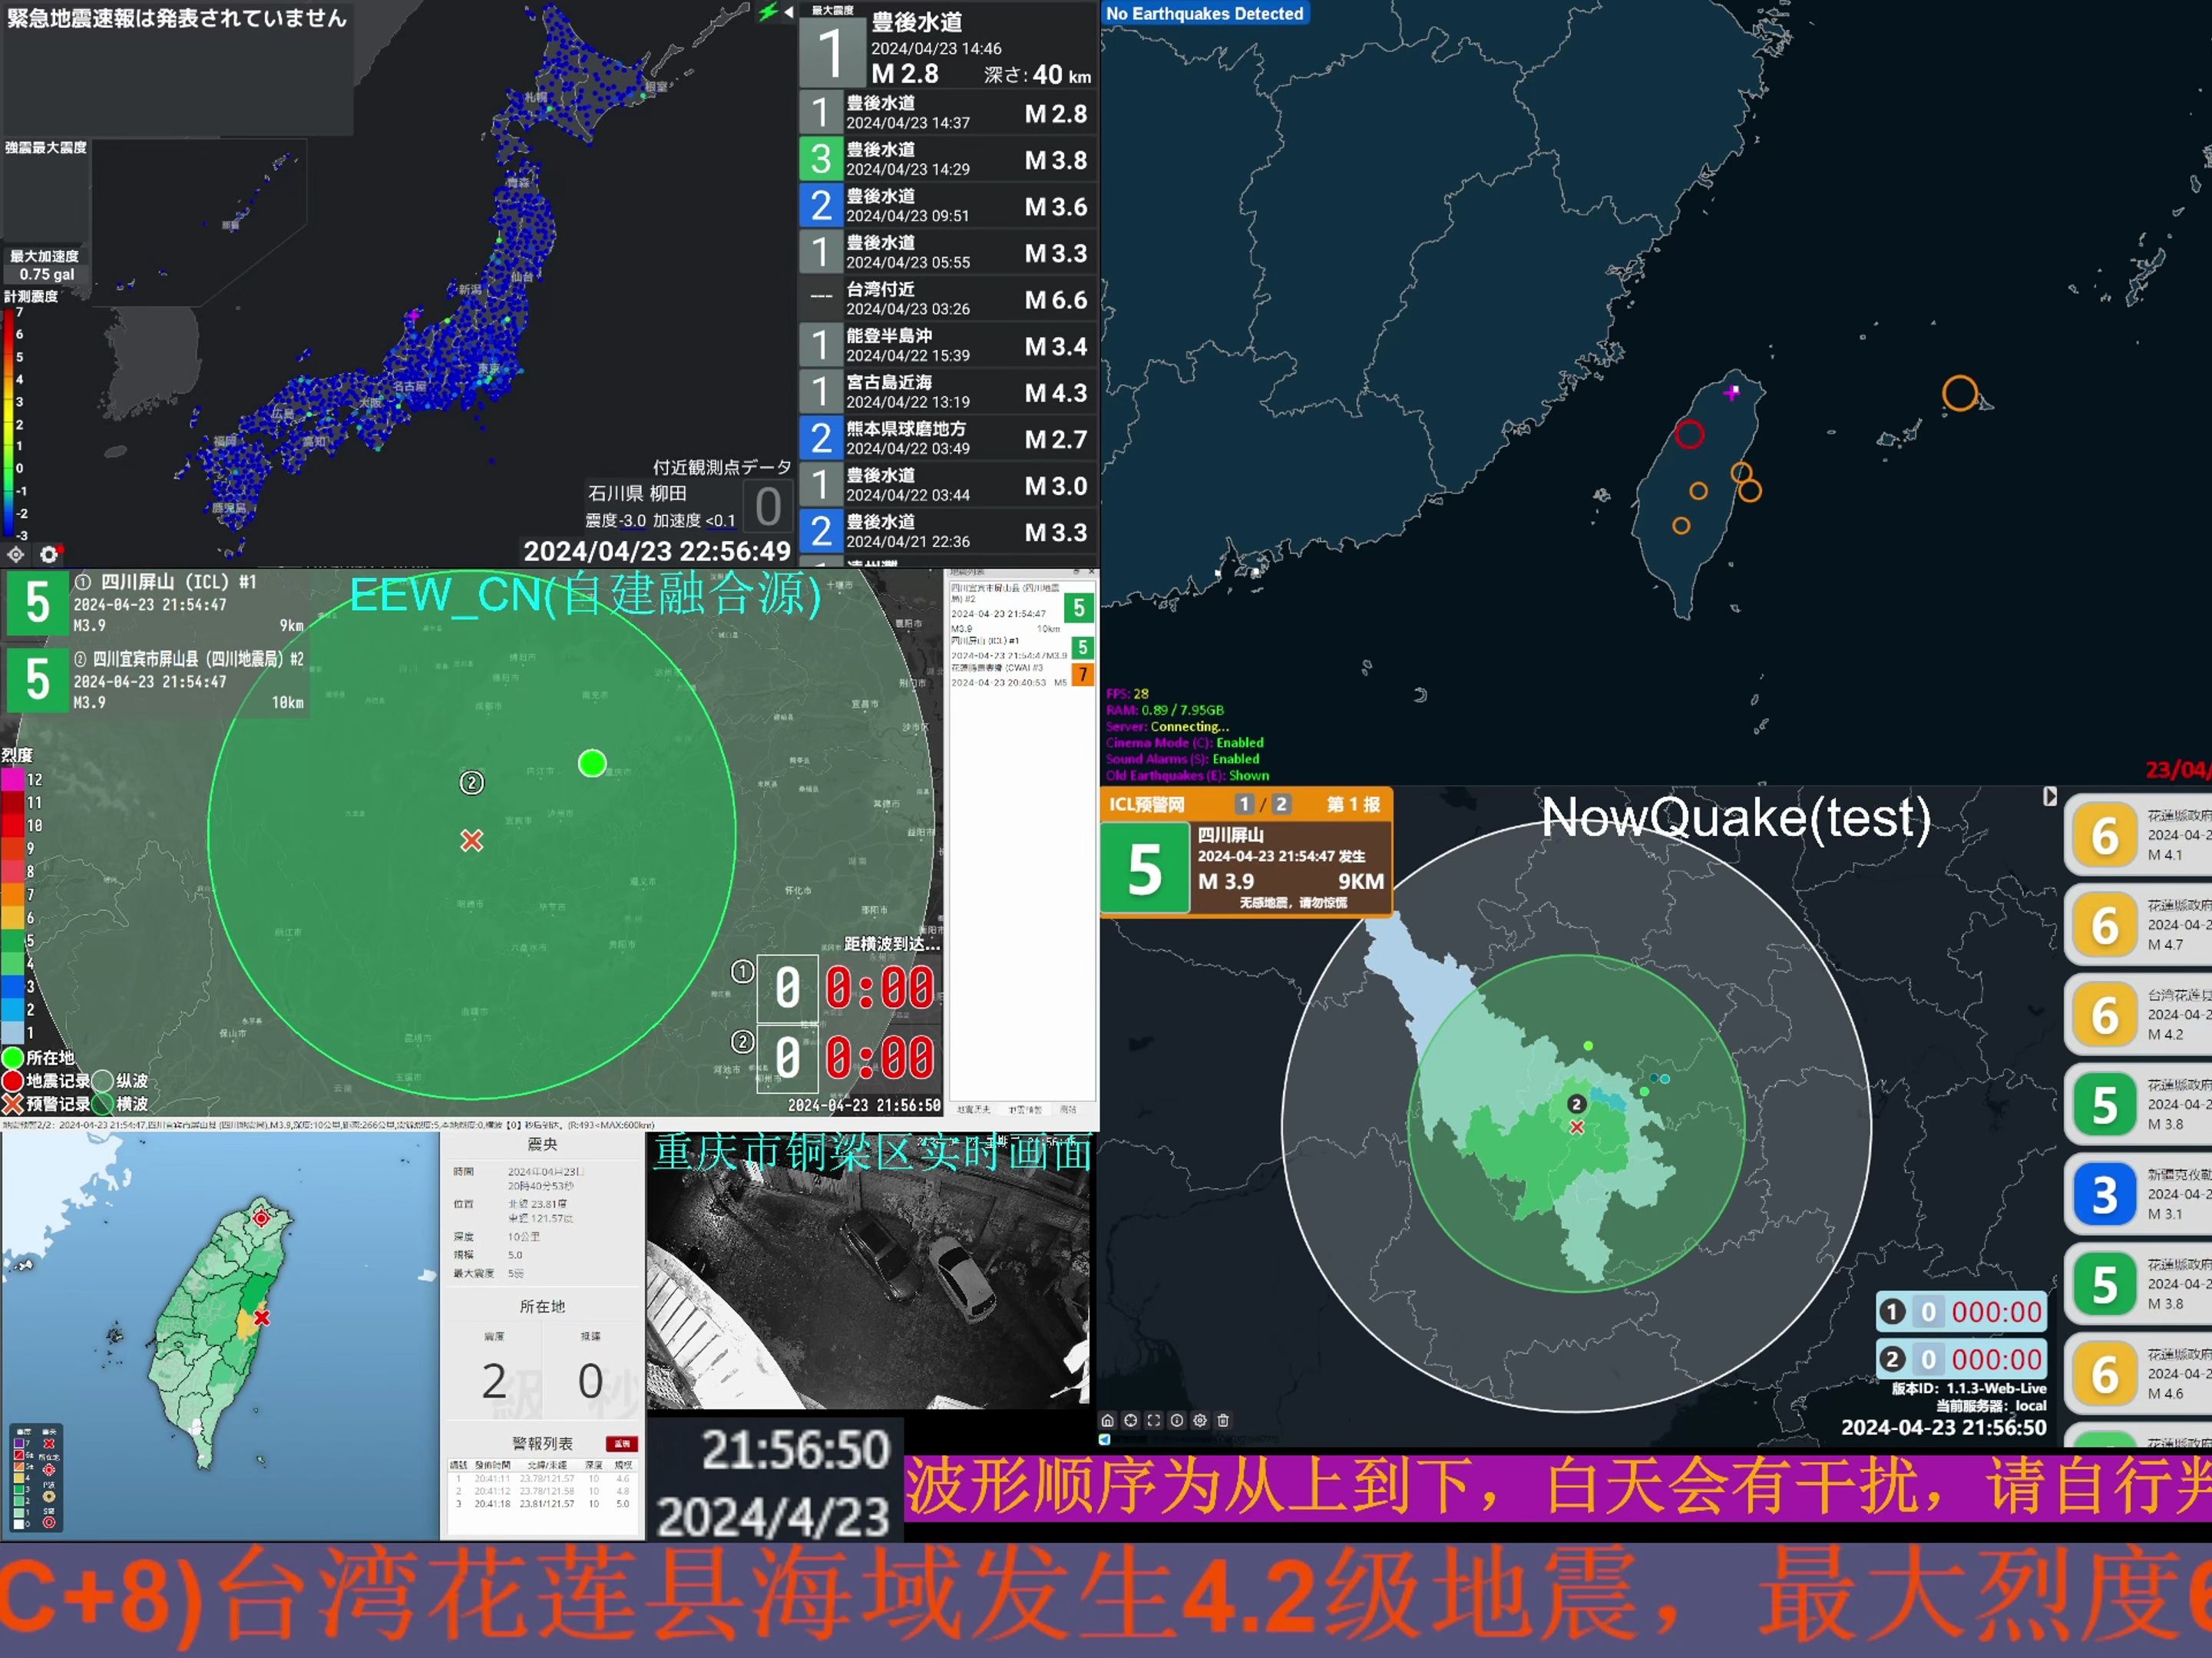Screen dimensions: 2212x1658
Task: Close the 地震列表 panel with X
Action: [x=1090, y=572]
